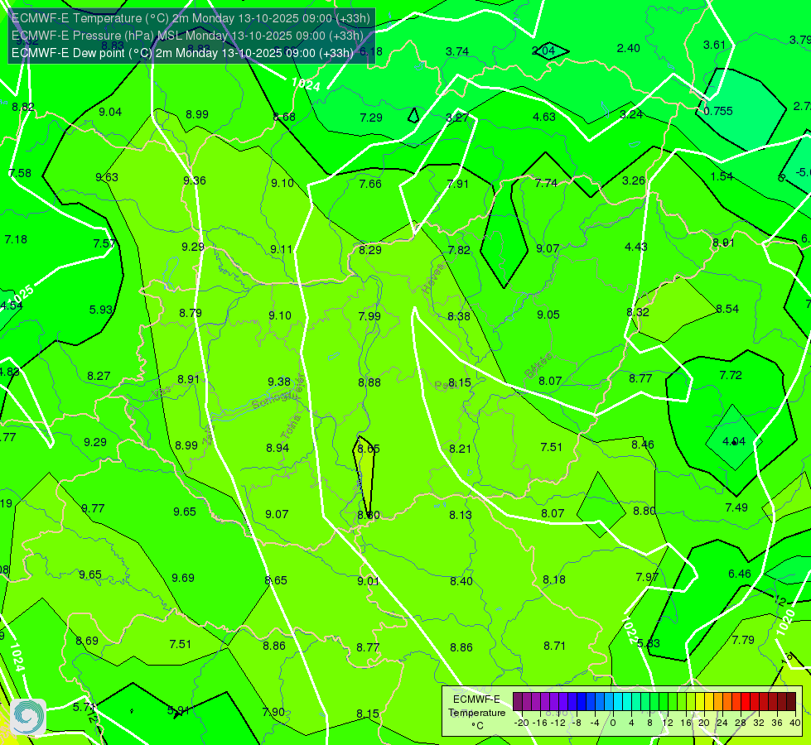The image size is (811, 745).
Task: Click the dew point value 2.40
Action: click(629, 49)
